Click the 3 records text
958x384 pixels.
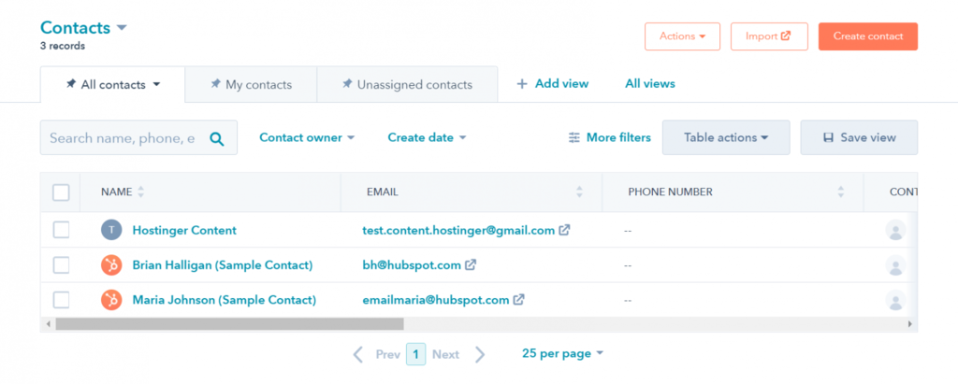pos(63,46)
